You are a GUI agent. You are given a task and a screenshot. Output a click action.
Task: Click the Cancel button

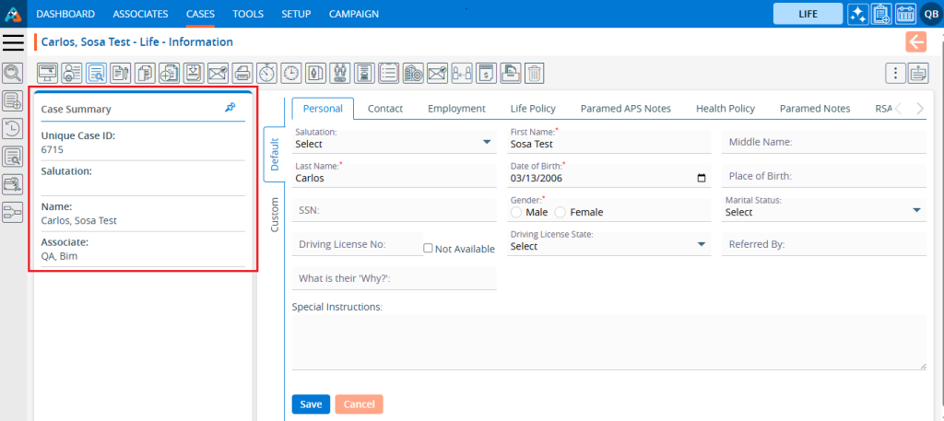pyautogui.click(x=359, y=404)
